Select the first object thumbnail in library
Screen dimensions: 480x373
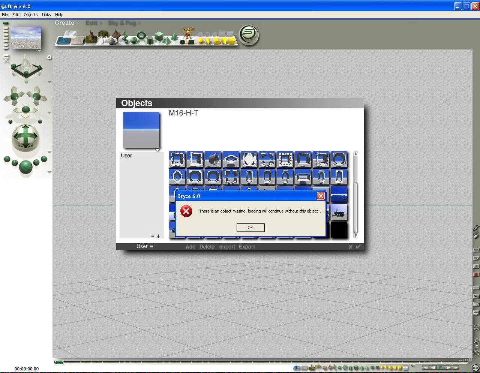pos(177,159)
